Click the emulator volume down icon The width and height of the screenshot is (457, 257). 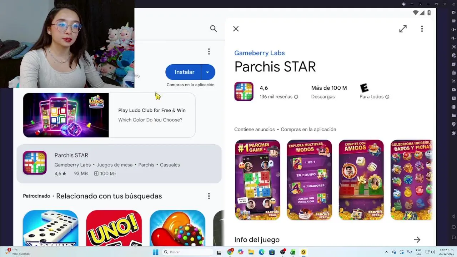(x=454, y=38)
